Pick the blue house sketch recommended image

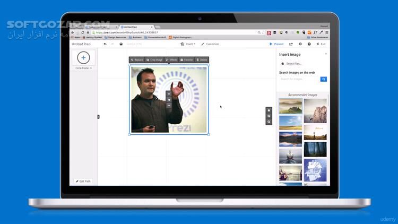(x=315, y=170)
